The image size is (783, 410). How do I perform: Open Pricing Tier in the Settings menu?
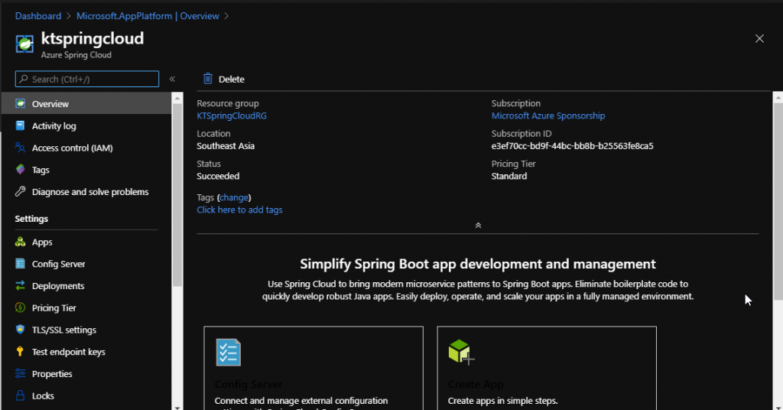point(54,308)
